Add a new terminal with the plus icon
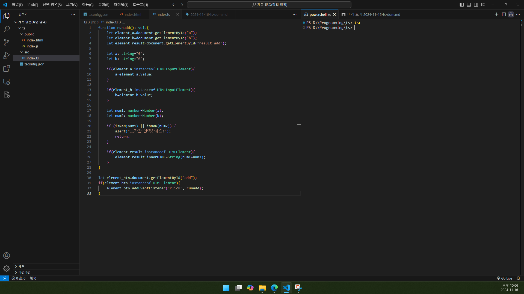The width and height of the screenshot is (524, 294). pyautogui.click(x=496, y=14)
